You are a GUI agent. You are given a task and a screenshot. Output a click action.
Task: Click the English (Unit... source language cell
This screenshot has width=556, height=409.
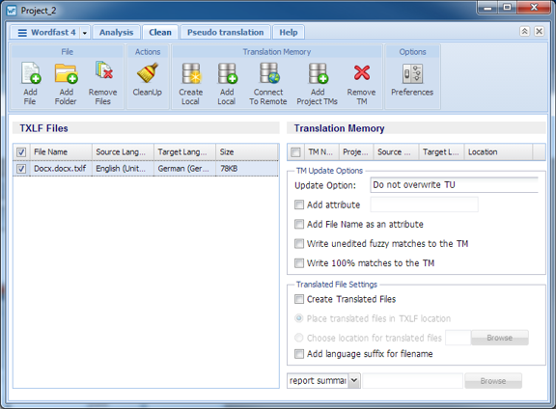point(123,169)
